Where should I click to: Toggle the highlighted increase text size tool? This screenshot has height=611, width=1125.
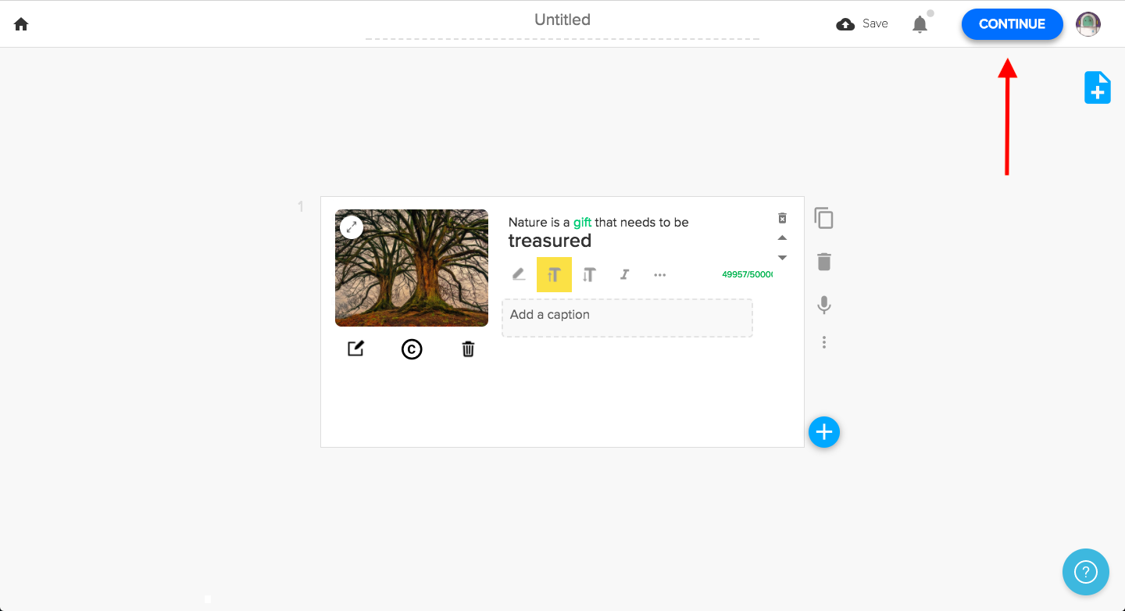pyautogui.click(x=554, y=274)
